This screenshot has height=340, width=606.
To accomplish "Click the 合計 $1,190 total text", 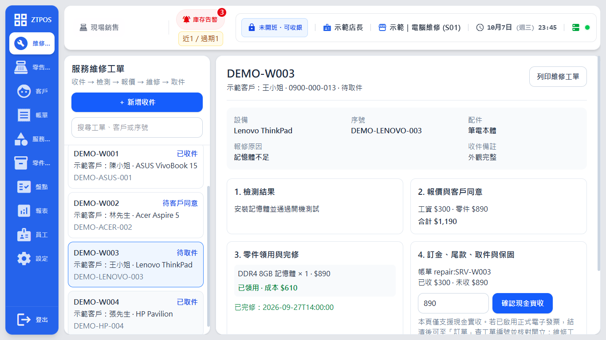I will [437, 221].
